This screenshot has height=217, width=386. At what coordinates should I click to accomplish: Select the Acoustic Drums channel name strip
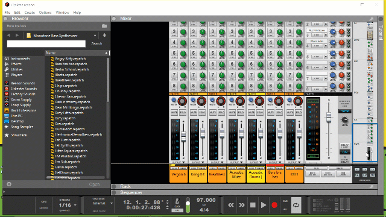(256, 174)
